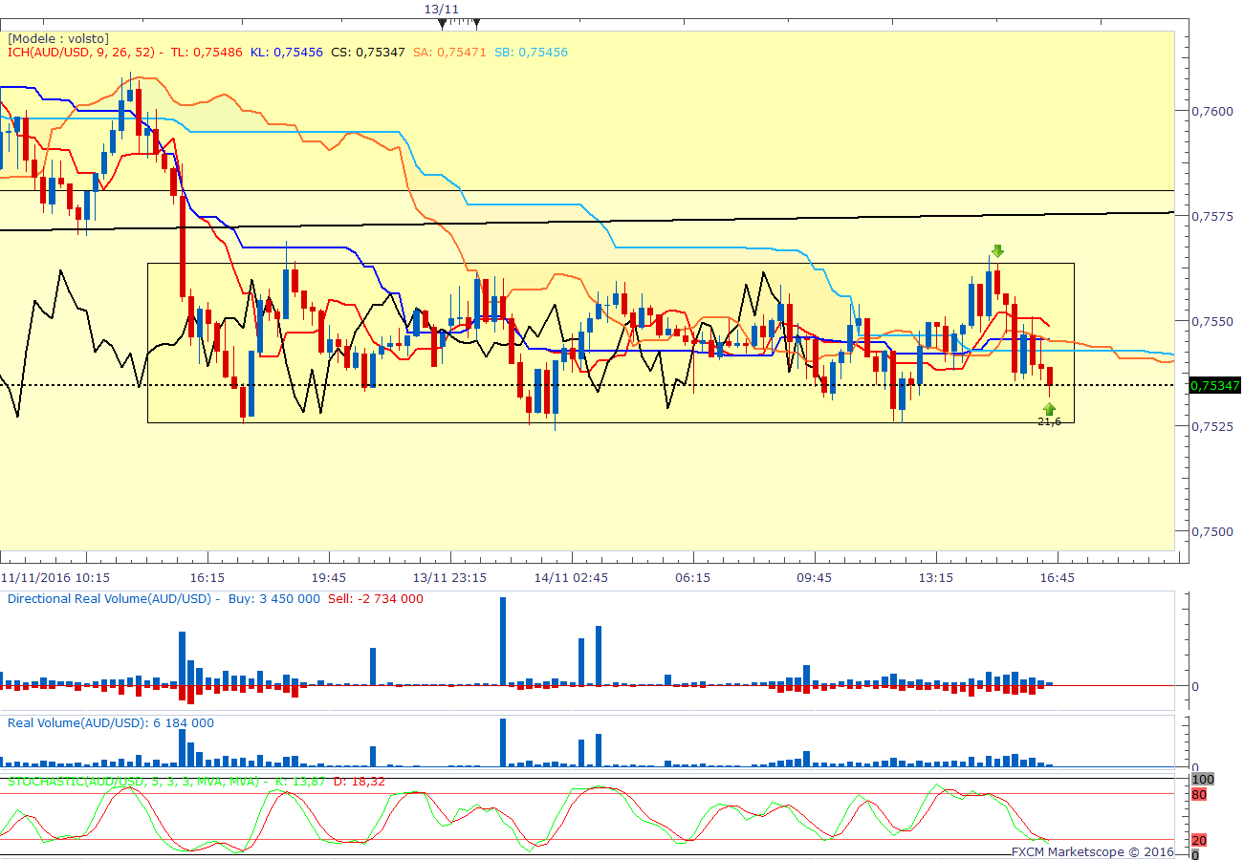The image size is (1244, 860).
Task: Click the 13:15 time axis label
Action: point(935,577)
